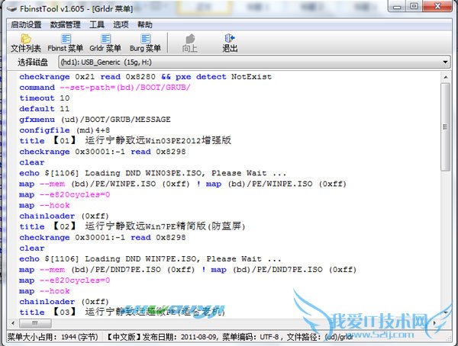Click the 菜单大小占用 1944 status entry
The width and height of the screenshot is (458, 346).
pos(53,338)
